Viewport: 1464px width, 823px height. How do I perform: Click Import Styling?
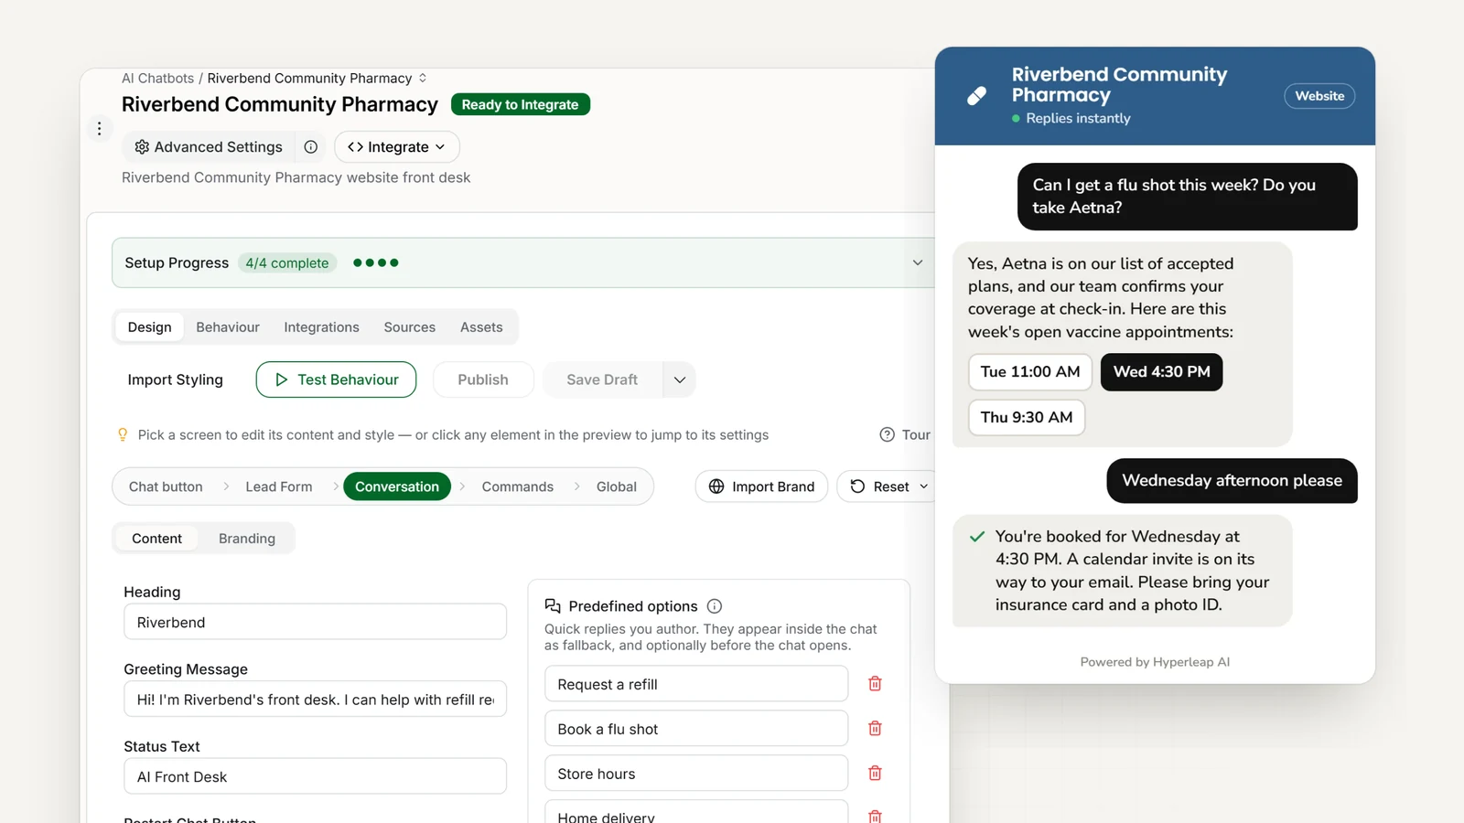tap(176, 380)
